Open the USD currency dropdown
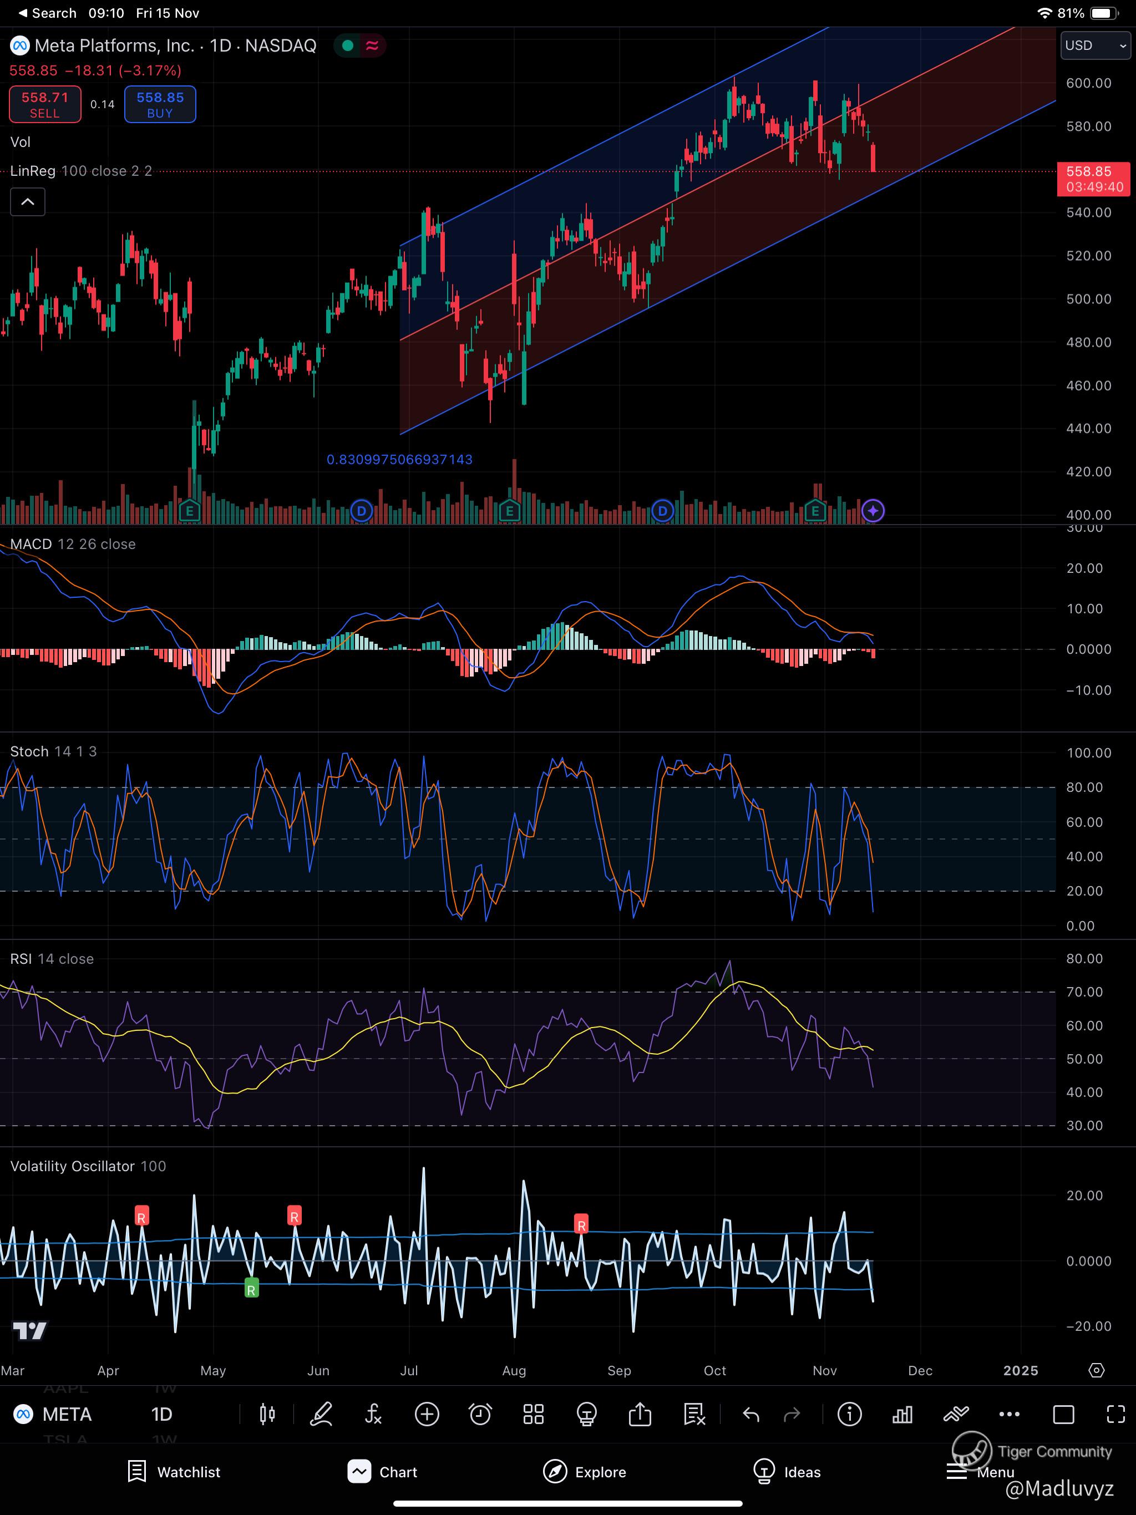Viewport: 1136px width, 1515px height. coord(1095,46)
